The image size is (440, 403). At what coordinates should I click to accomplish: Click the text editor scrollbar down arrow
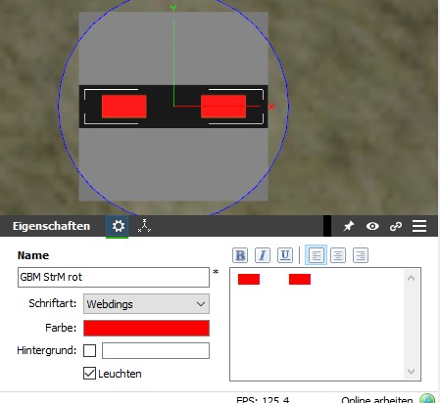[x=412, y=372]
